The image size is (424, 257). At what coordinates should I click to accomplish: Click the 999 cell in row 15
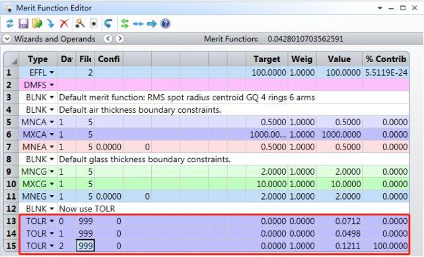tap(85, 246)
